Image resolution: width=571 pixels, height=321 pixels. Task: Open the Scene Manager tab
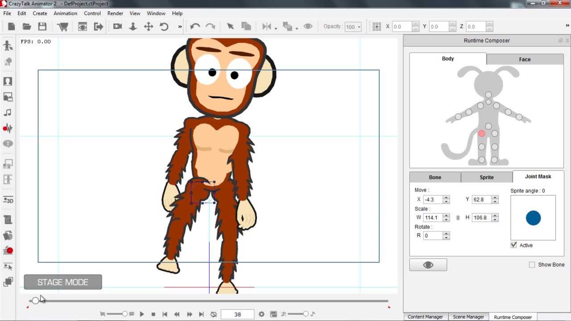[x=468, y=317]
